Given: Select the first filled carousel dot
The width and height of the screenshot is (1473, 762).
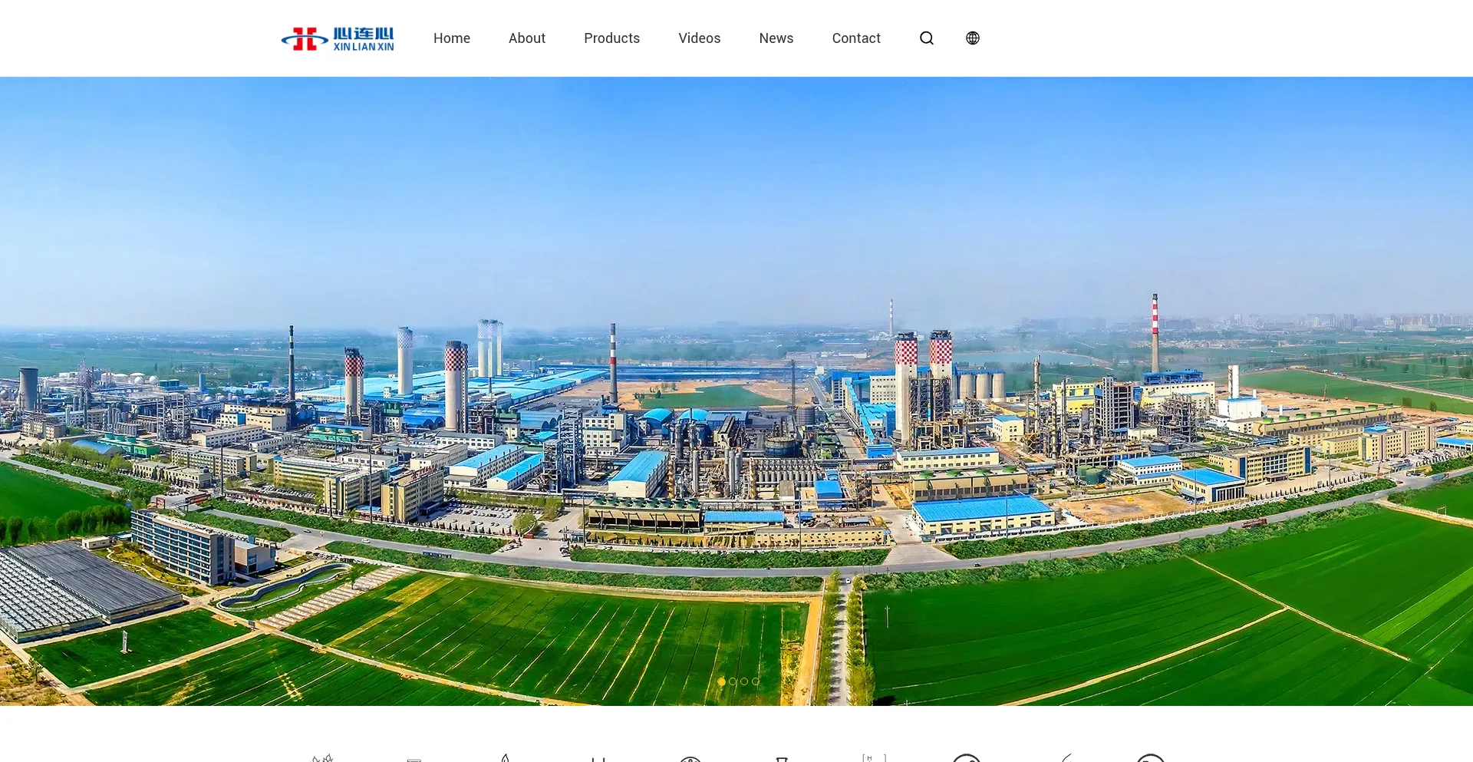Looking at the screenshot, I should (721, 681).
